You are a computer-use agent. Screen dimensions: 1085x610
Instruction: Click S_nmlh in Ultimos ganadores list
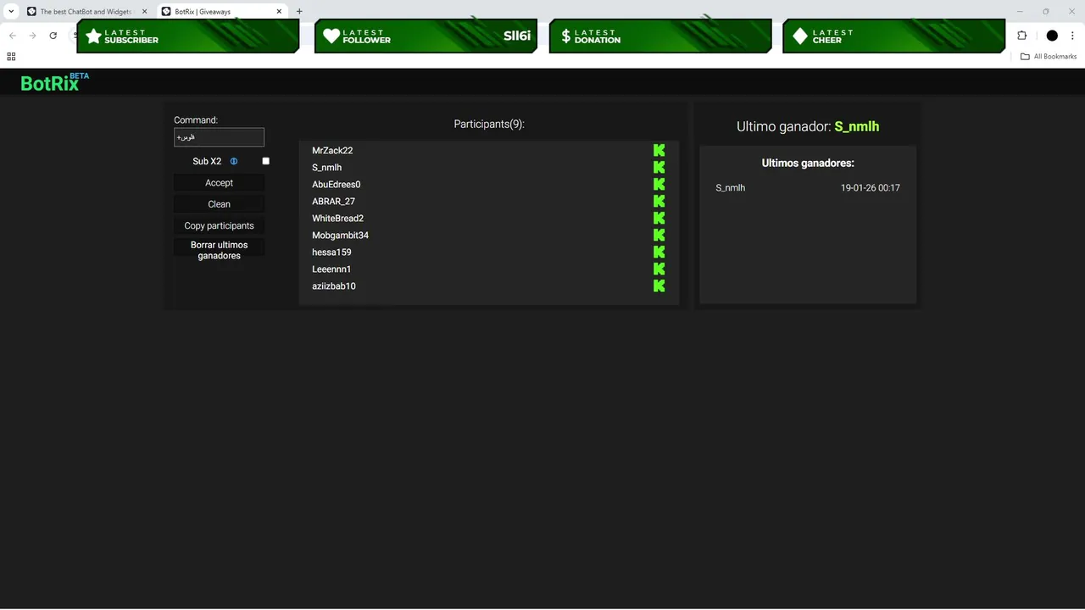pyautogui.click(x=731, y=187)
